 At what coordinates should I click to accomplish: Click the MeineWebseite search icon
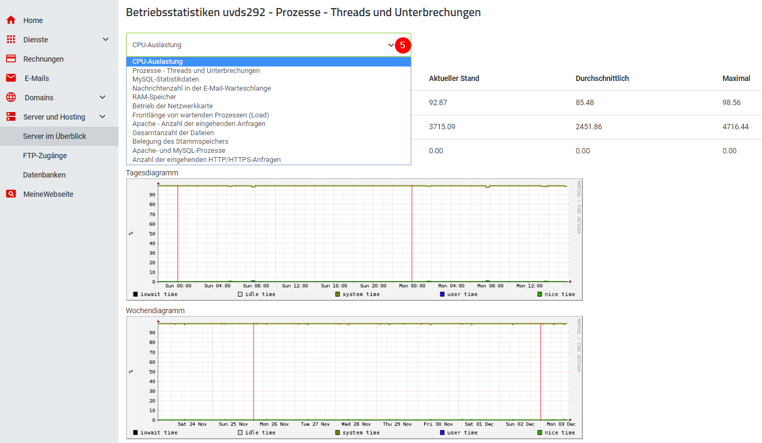11,194
